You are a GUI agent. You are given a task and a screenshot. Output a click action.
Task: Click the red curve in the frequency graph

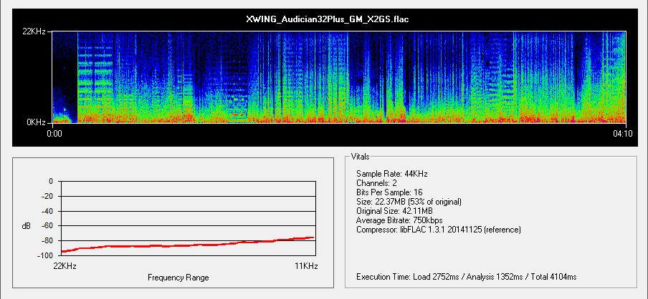point(188,245)
